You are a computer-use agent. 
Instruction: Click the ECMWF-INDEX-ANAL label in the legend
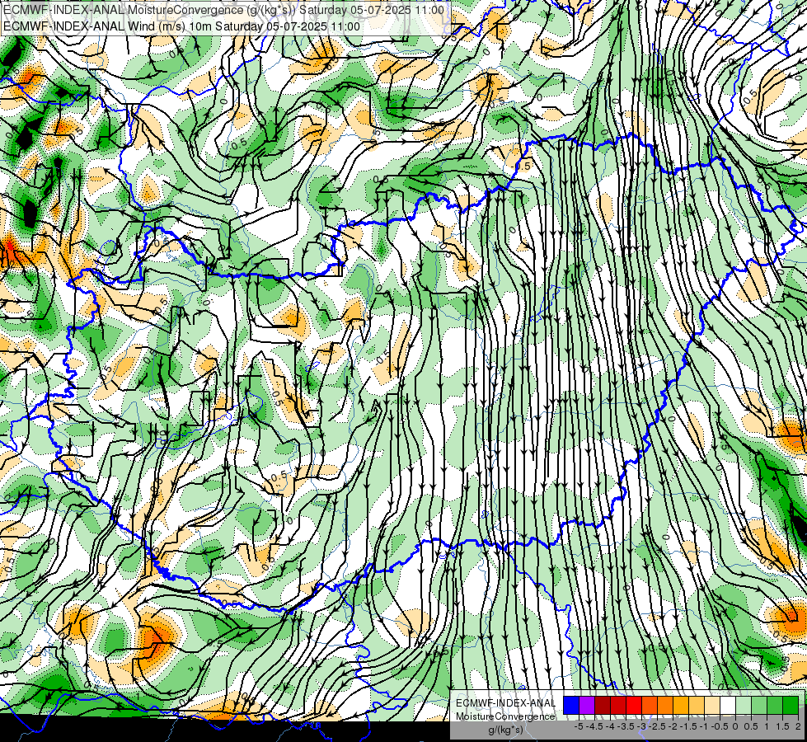pos(506,703)
